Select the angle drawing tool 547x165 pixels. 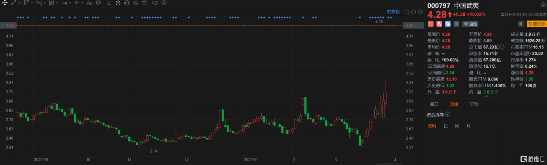[x=109, y=3]
